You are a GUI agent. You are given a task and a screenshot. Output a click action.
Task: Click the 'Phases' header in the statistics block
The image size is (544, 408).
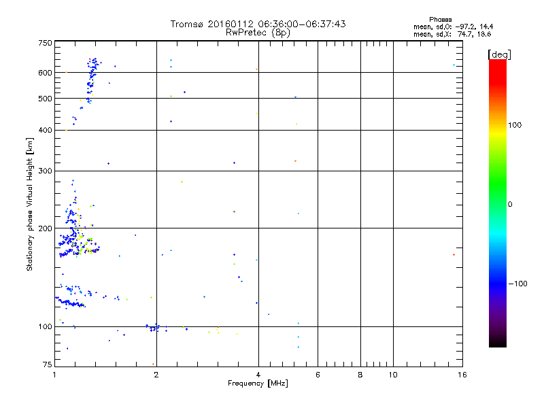(x=440, y=20)
